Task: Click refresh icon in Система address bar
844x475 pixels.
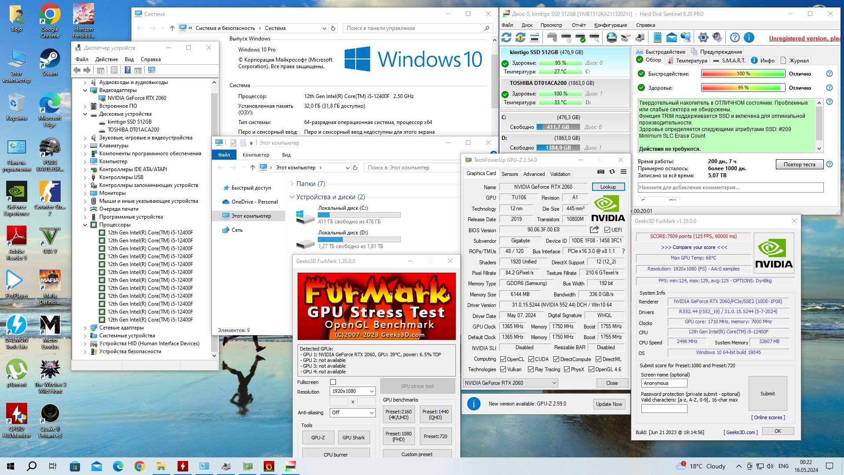Action: (333, 28)
